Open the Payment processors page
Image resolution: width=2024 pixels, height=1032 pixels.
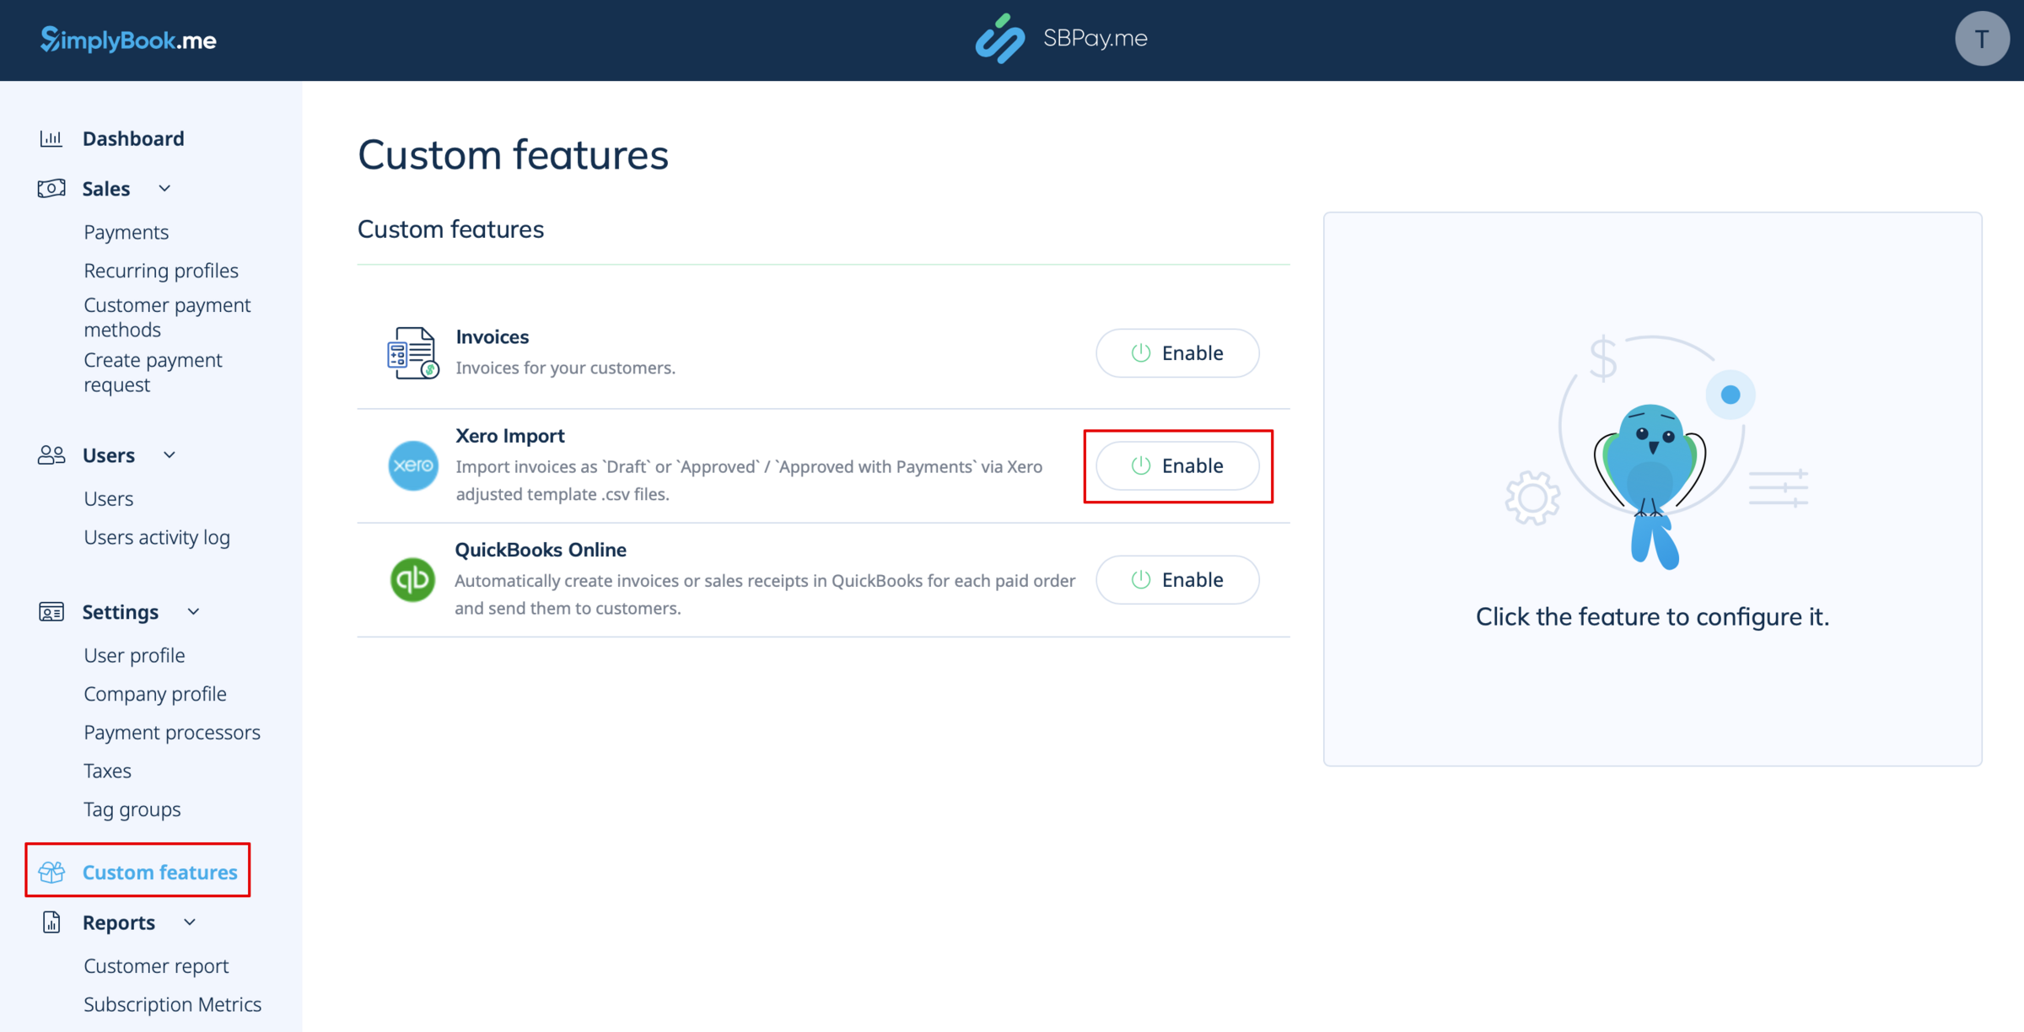pos(171,732)
